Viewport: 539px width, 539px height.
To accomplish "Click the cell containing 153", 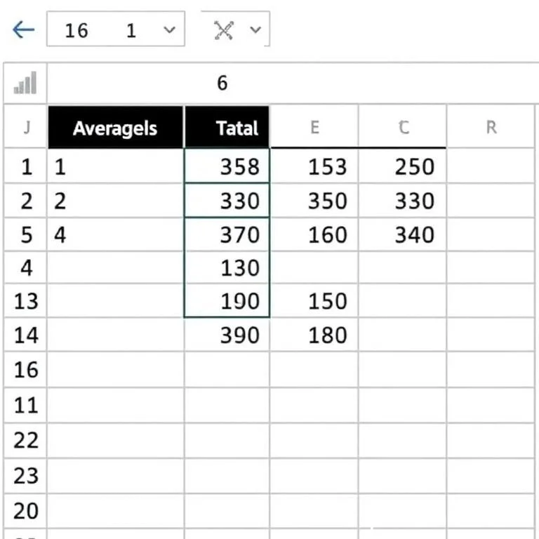I will point(314,166).
